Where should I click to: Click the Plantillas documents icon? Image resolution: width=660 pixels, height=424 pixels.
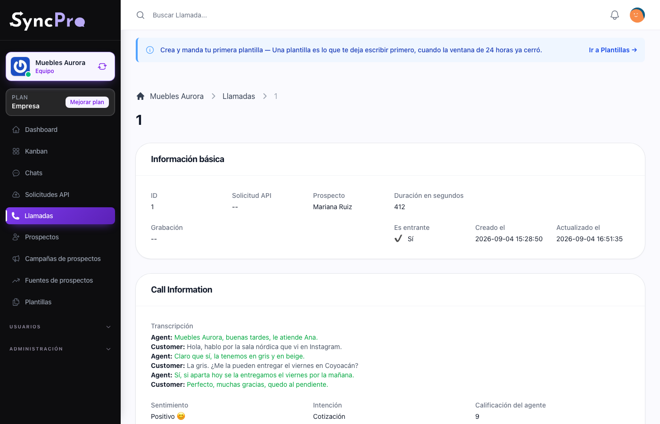[x=16, y=302]
